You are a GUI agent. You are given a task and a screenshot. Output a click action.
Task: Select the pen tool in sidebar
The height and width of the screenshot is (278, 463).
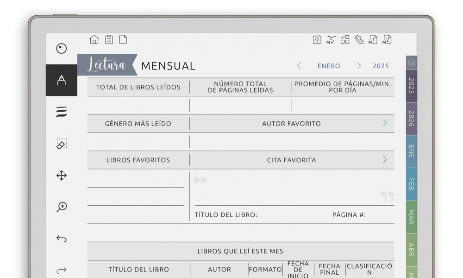[62, 80]
